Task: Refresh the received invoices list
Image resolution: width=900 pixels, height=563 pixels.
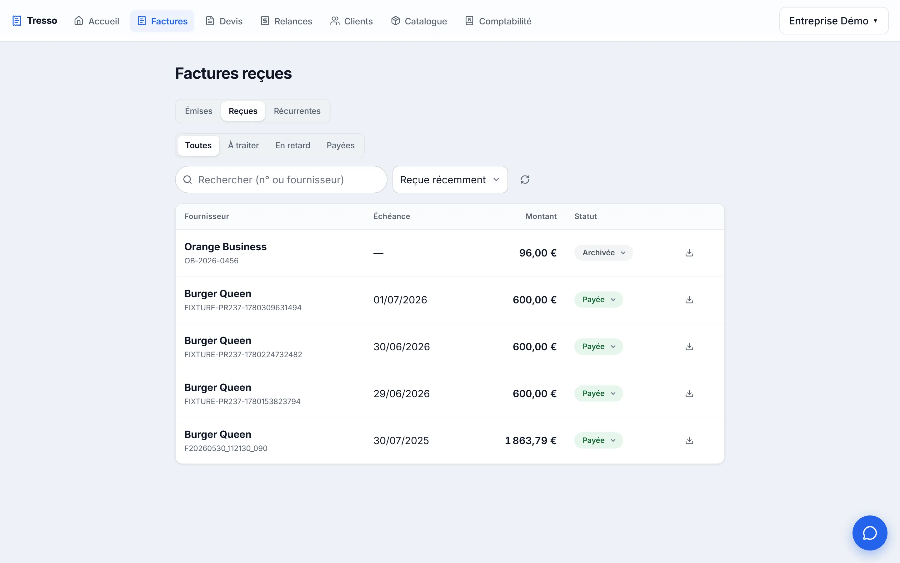Action: pos(525,180)
